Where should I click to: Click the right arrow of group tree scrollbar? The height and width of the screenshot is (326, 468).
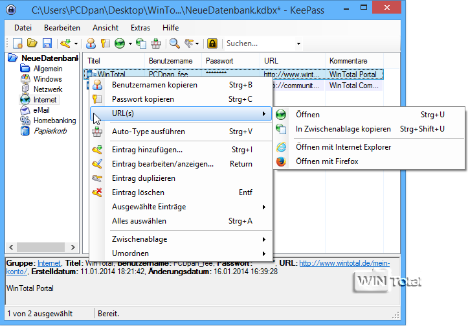[x=73, y=248]
